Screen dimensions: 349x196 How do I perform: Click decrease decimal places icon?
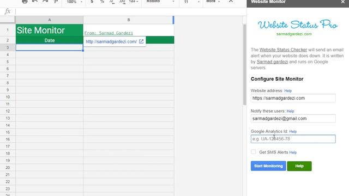pyautogui.click(x=112, y=2)
